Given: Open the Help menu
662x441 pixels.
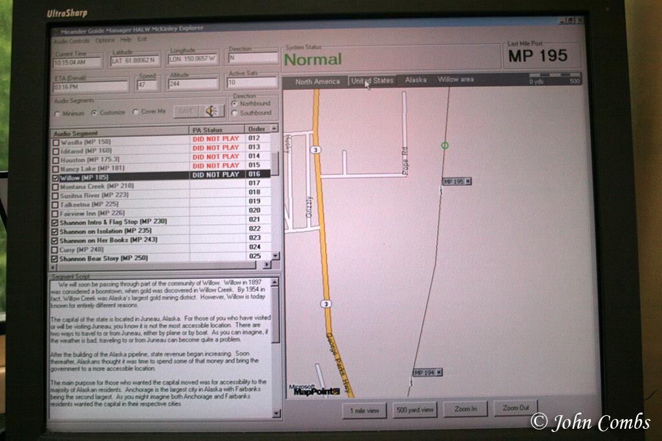Looking at the screenshot, I should coord(126,39).
